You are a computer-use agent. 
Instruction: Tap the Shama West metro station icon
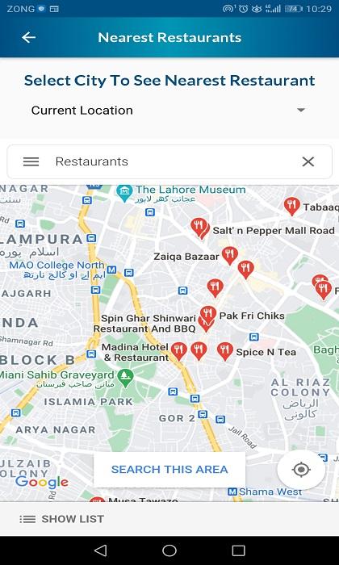232,492
